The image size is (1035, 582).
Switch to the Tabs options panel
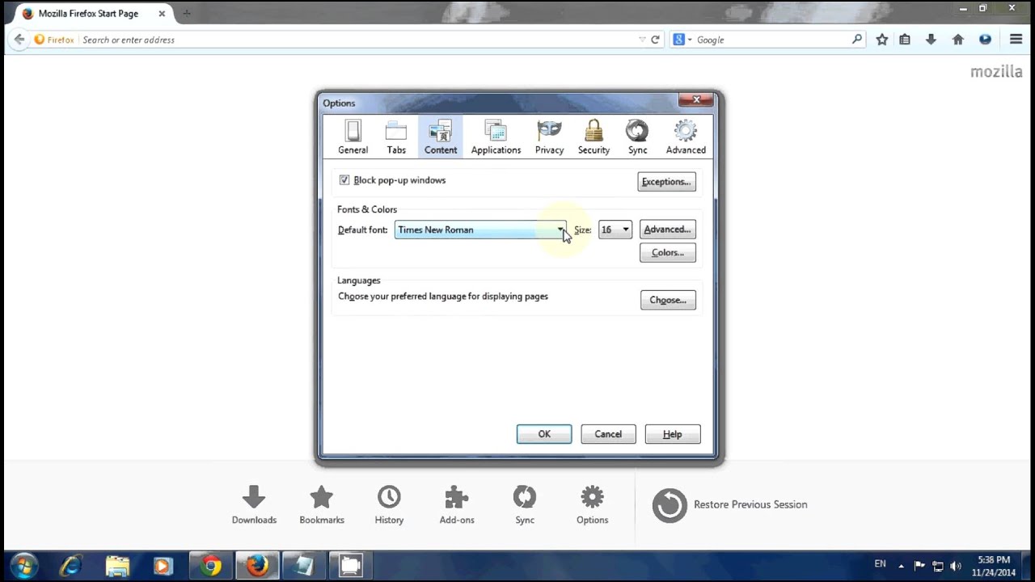tap(396, 137)
